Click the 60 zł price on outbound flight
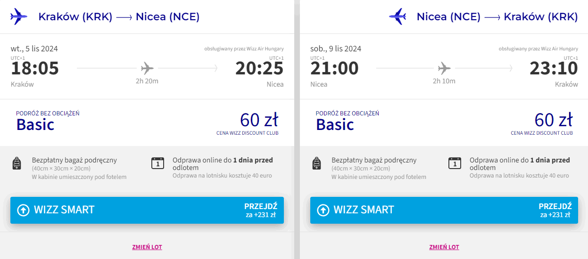The image size is (588, 259). [x=259, y=120]
